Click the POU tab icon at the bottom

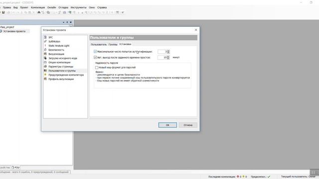point(12,168)
